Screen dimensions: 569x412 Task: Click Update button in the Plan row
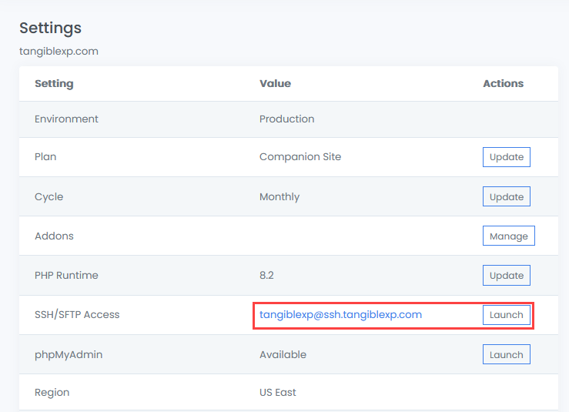pos(507,157)
